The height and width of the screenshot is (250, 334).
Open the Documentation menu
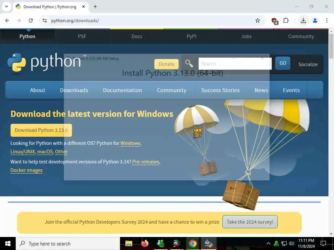click(x=123, y=90)
